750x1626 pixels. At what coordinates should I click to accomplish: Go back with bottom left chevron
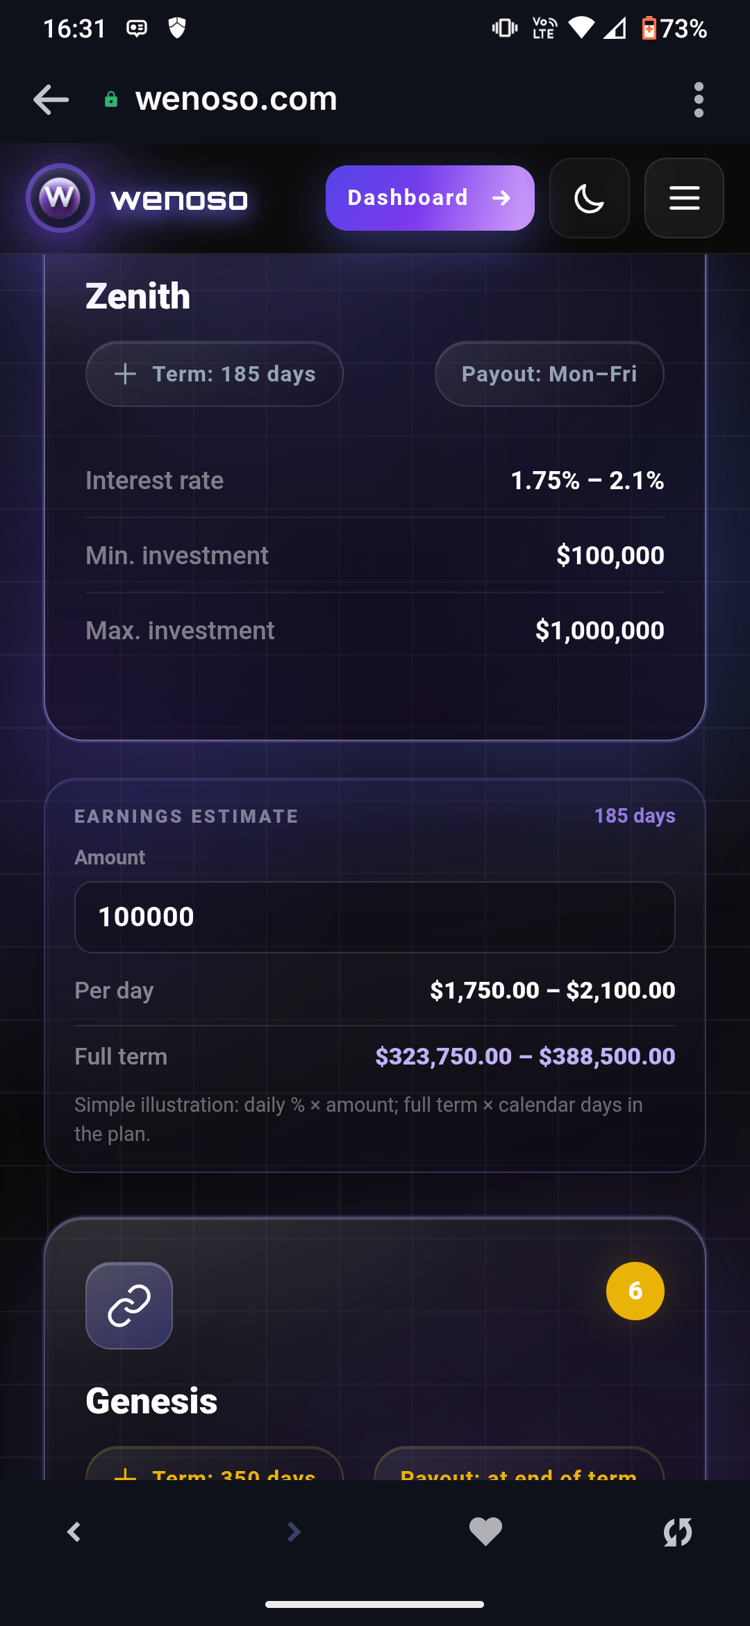[x=74, y=1531]
